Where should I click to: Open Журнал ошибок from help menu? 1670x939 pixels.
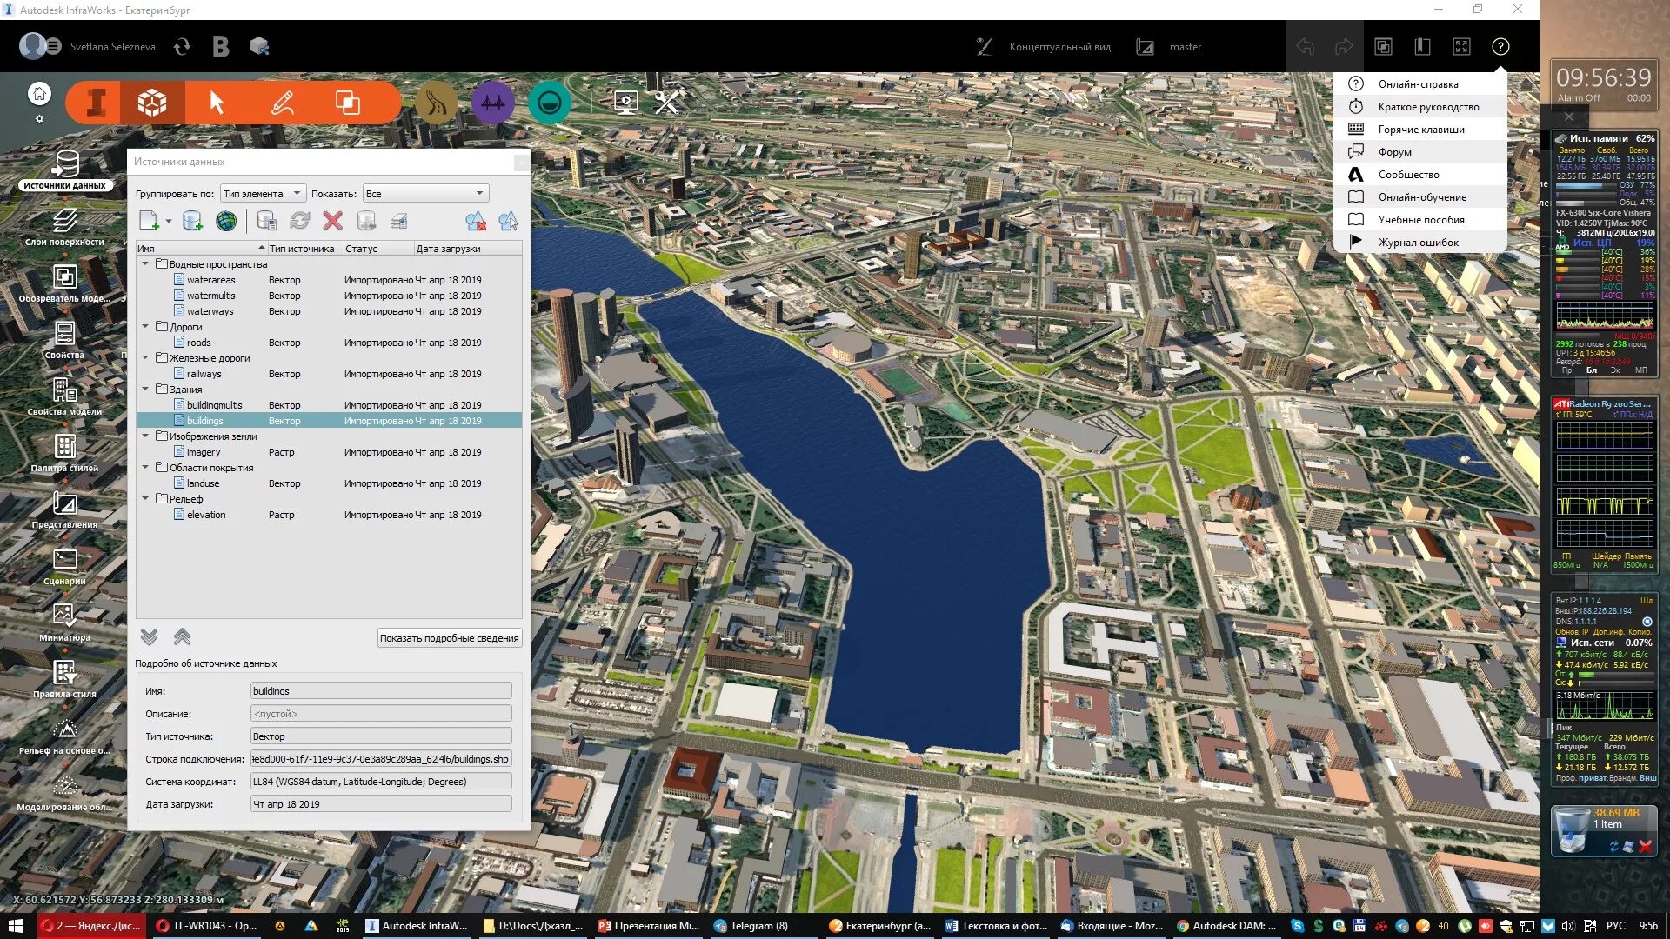point(1418,243)
